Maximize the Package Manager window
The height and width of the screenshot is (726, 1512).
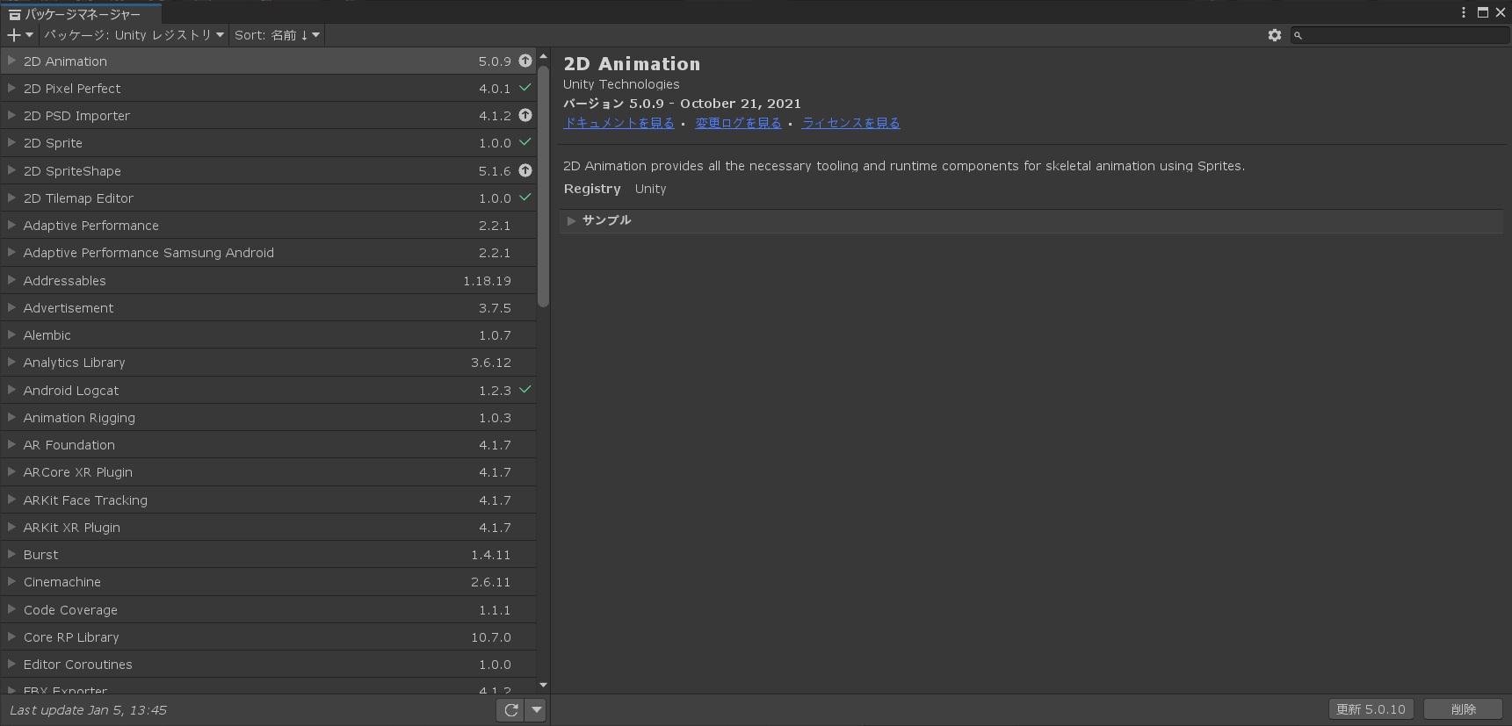1483,12
